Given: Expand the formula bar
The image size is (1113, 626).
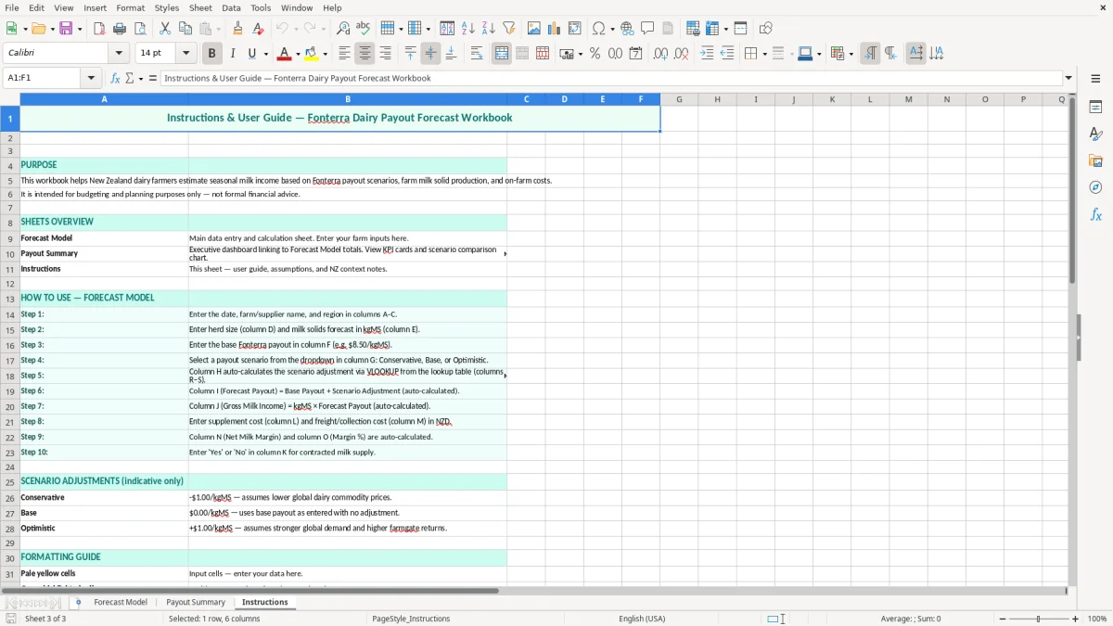Looking at the screenshot, I should pos(1069,78).
